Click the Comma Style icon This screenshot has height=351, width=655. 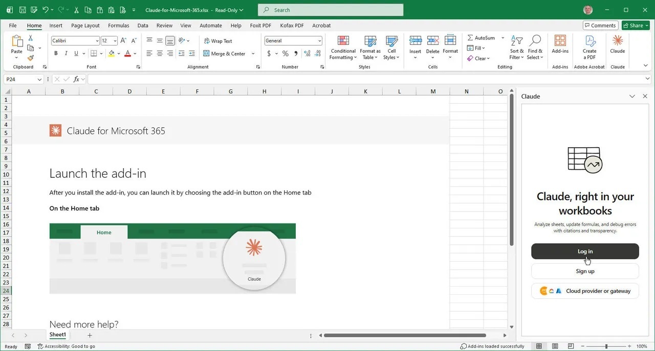pos(296,54)
